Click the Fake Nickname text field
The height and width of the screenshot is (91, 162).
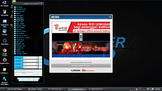(24, 73)
